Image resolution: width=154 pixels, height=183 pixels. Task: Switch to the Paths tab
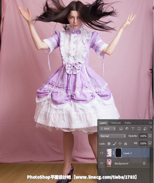tap(128, 123)
